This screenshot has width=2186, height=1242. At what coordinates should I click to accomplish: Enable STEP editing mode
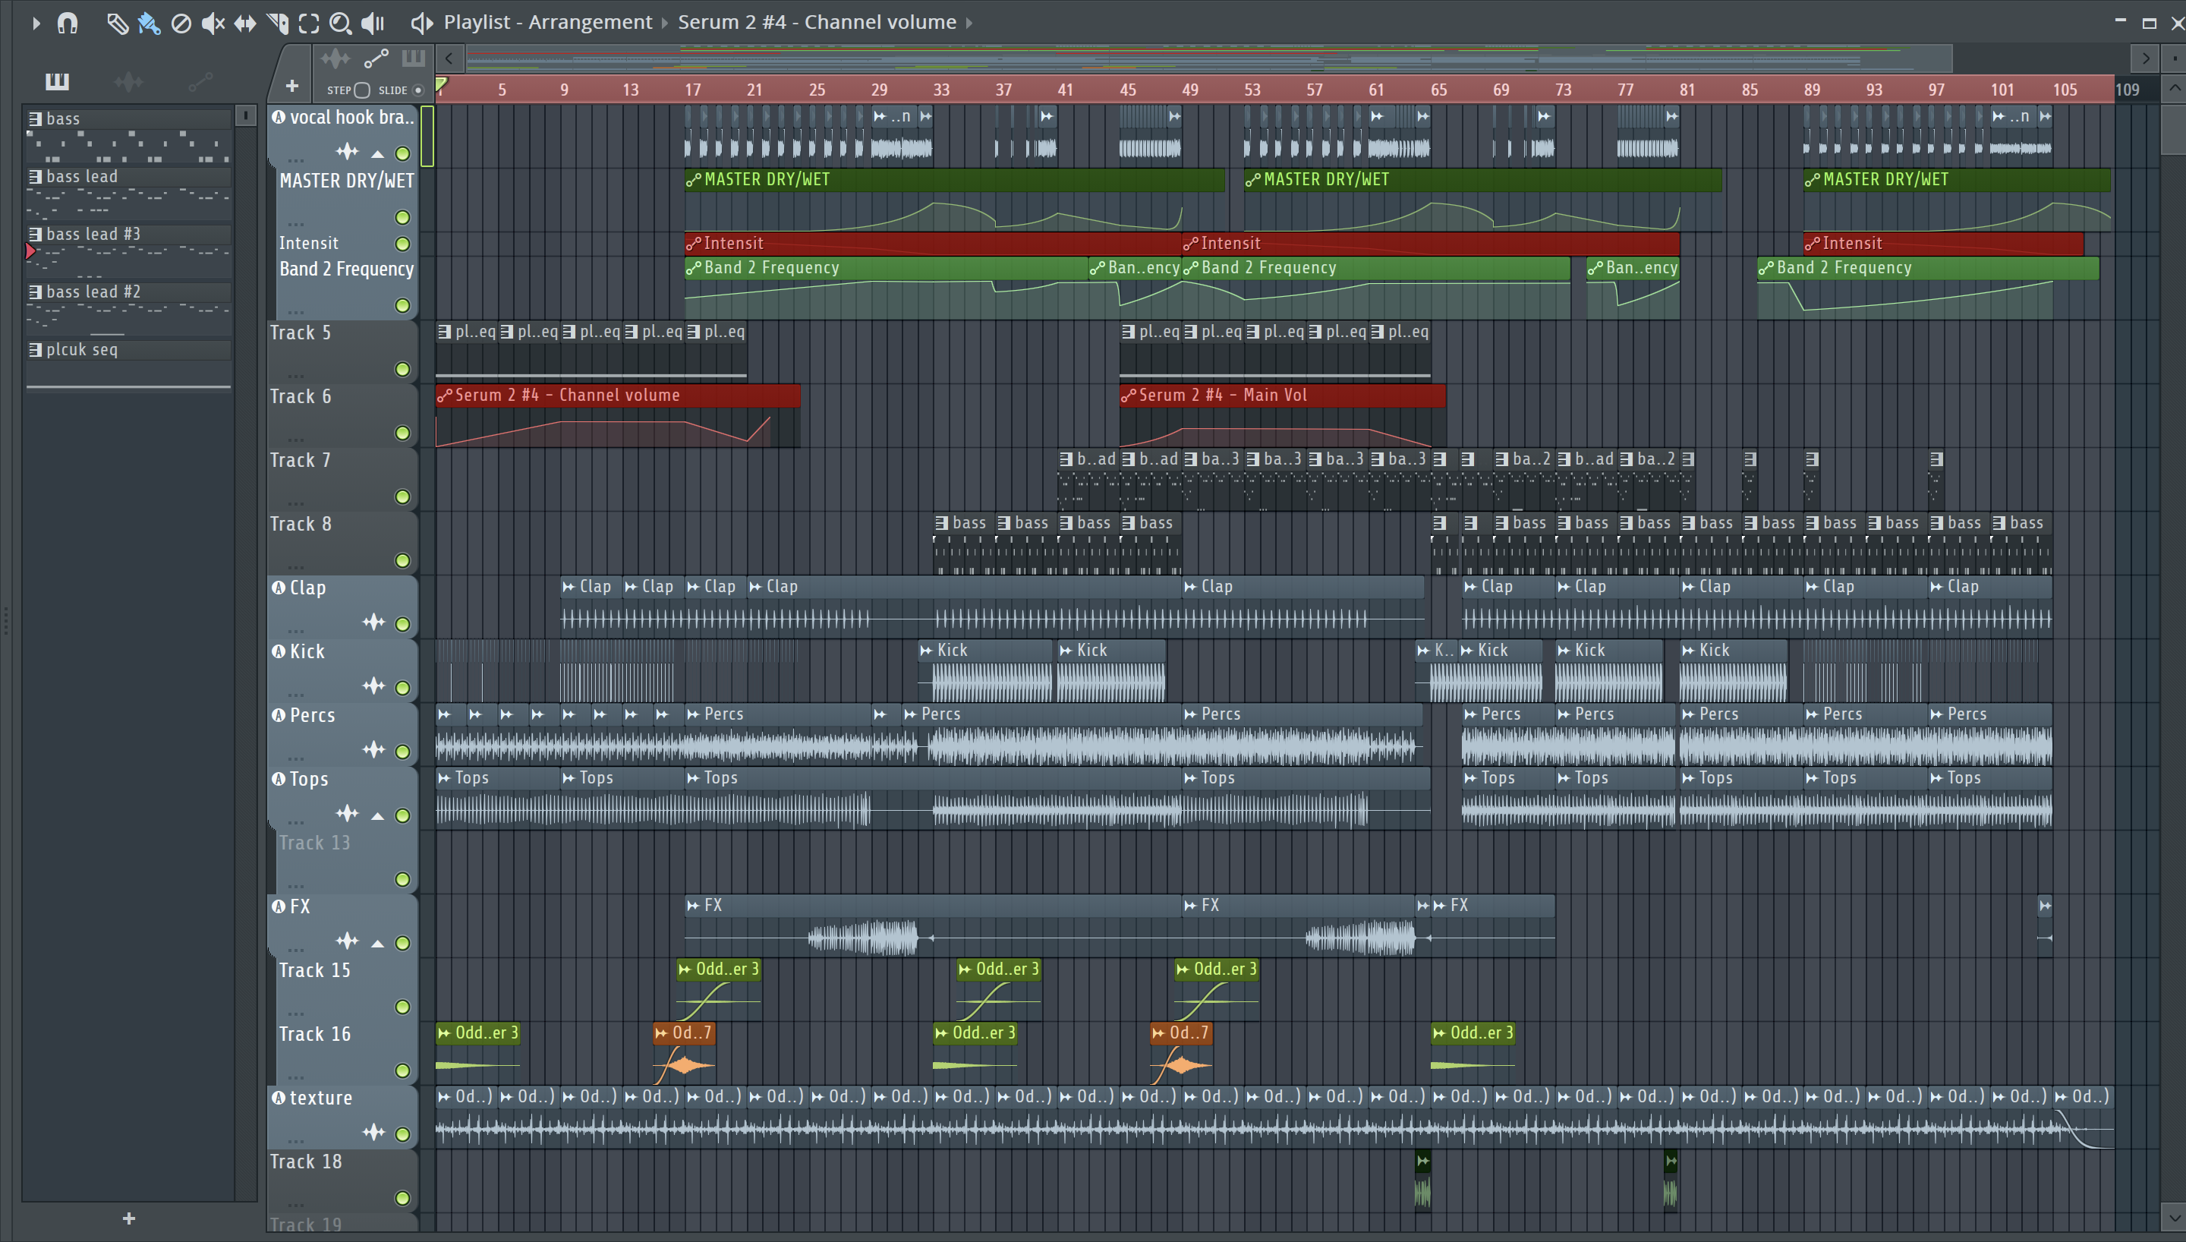(x=361, y=90)
